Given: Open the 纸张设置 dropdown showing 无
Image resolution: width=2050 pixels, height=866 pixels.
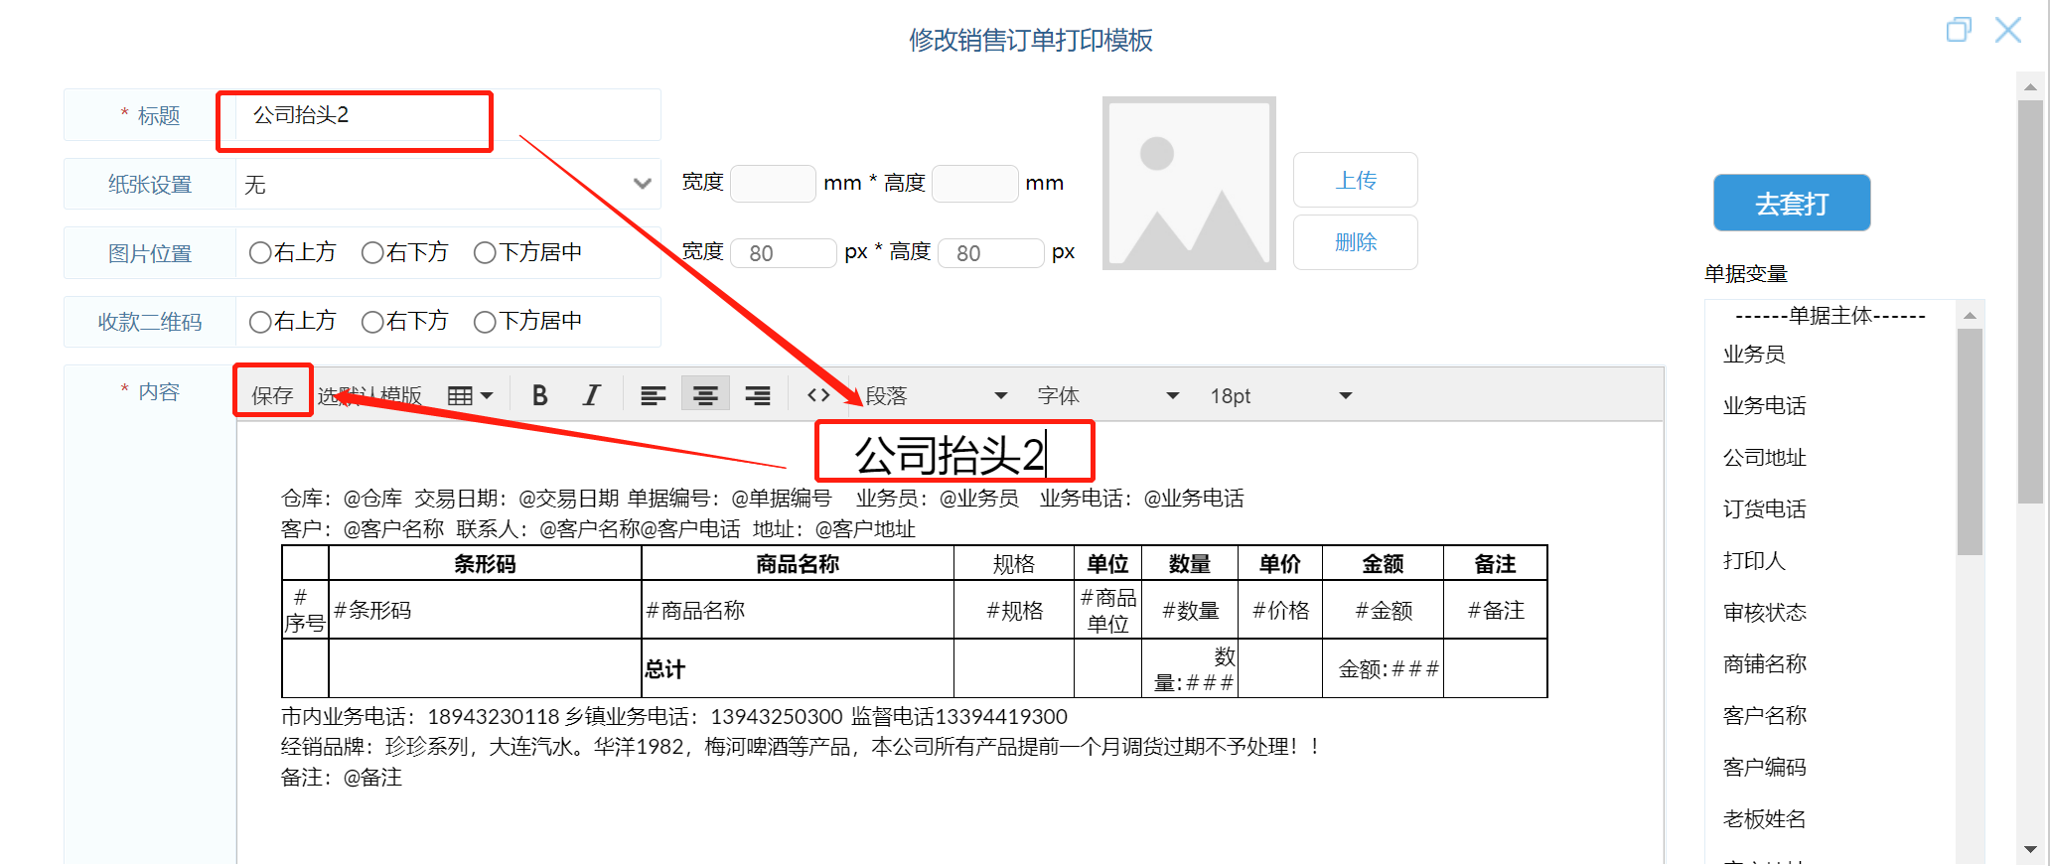Looking at the screenshot, I should pos(448,184).
